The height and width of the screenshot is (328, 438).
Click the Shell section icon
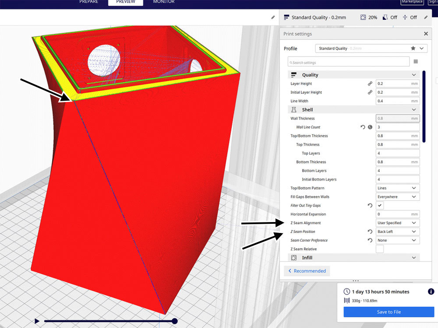(293, 110)
